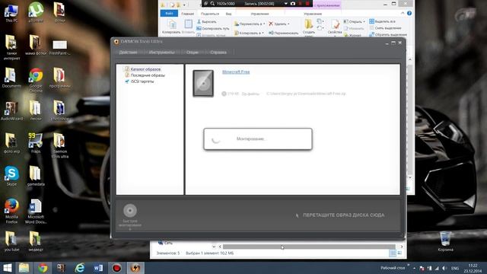
Task: Open the Daemon tools ultra desktop folder
Action: tap(59, 145)
